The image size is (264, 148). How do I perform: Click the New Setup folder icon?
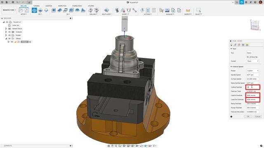21,10
